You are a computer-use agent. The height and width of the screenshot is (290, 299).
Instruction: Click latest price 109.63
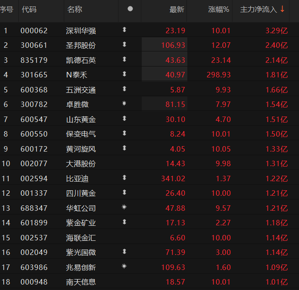173,267
